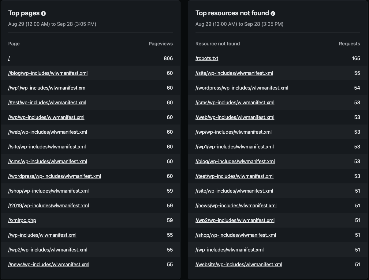Viewport: 369px width, 280px height.
Task: Open //cms/wp-includes/wlwmanifest.xml in Top resources not found
Action: [x=235, y=102]
